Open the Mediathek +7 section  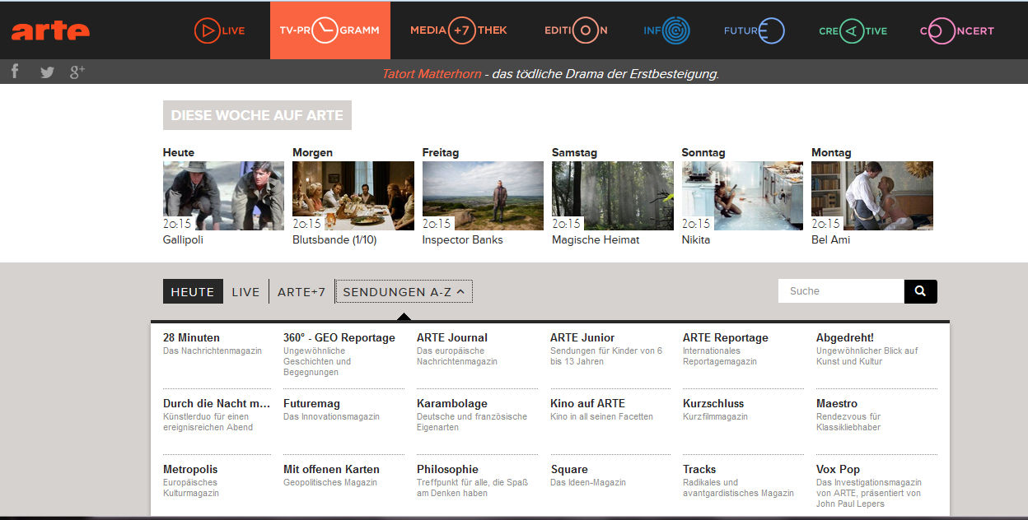point(459,30)
